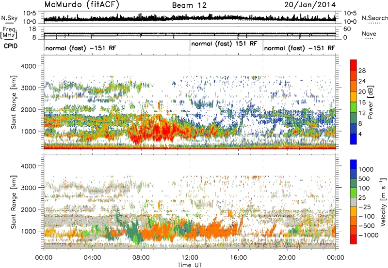Click the 'normal (fast) -151 RF' label starting at 18:00
The width and height of the screenshot is (388, 268).
point(299,48)
